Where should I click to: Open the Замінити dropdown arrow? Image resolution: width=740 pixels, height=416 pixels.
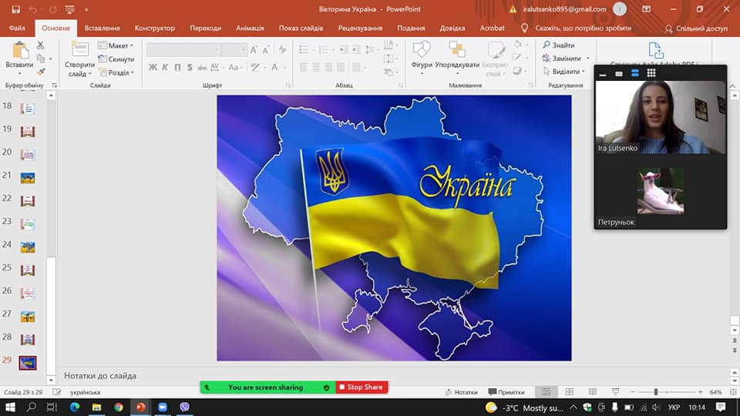[587, 59]
